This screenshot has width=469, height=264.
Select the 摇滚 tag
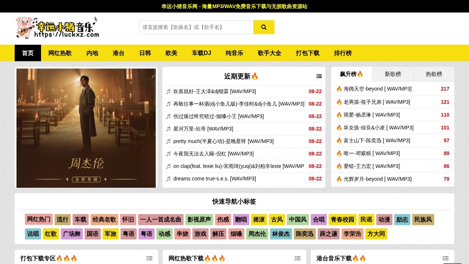[x=259, y=220]
